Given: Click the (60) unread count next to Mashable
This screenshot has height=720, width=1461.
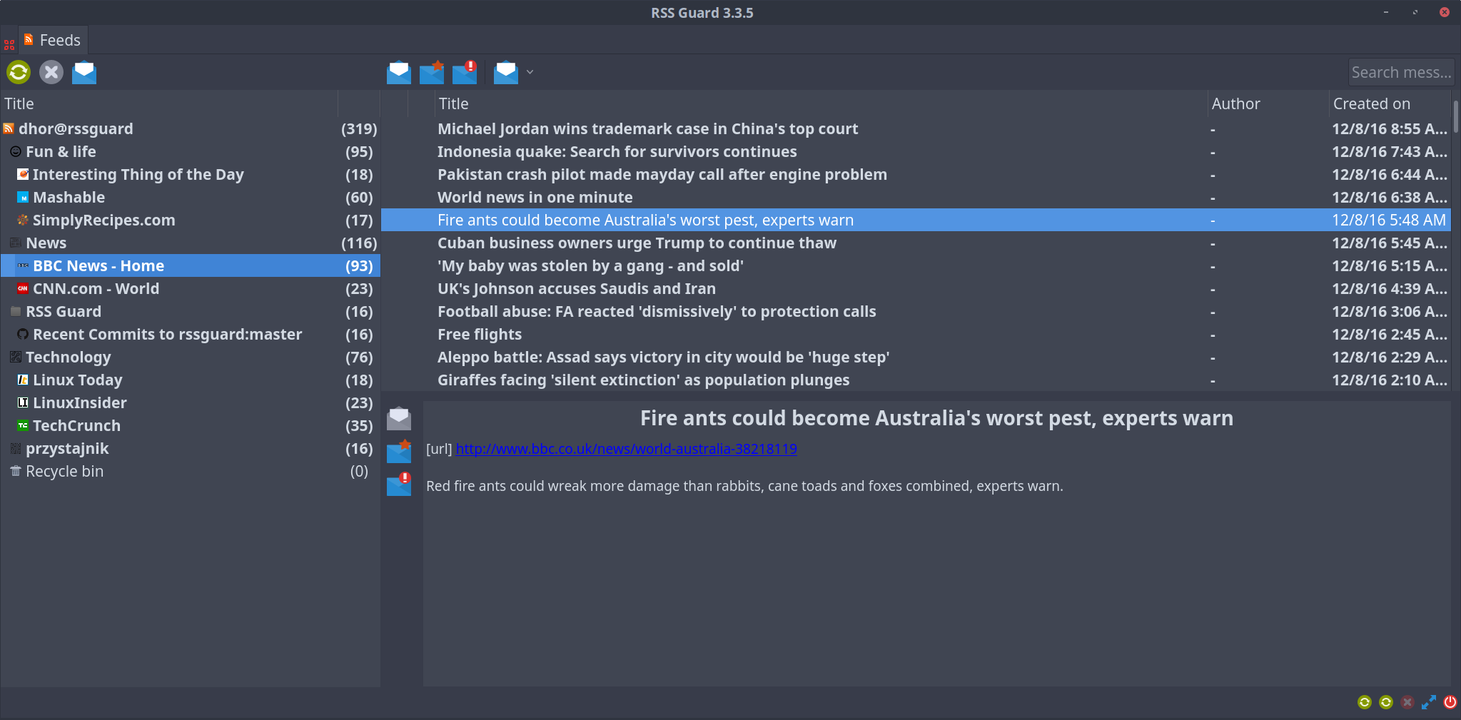Looking at the screenshot, I should 359,198.
